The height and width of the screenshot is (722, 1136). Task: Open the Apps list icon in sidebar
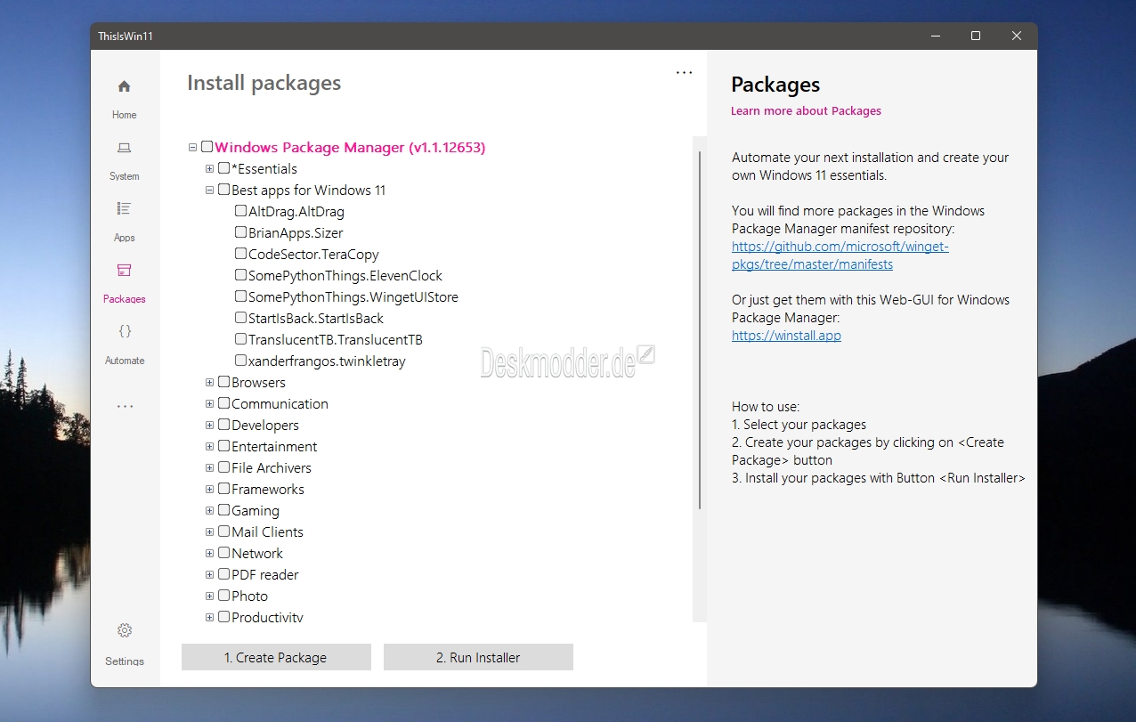[x=125, y=209]
